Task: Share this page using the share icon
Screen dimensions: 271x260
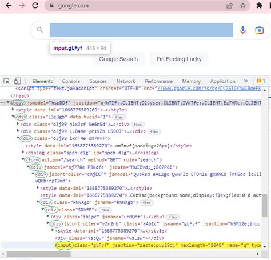Action: [x=230, y=6]
